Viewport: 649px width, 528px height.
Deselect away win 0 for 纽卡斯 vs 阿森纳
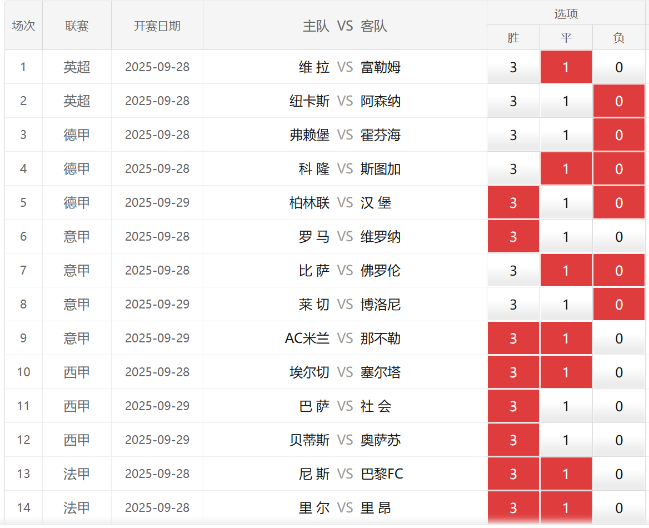pos(618,101)
